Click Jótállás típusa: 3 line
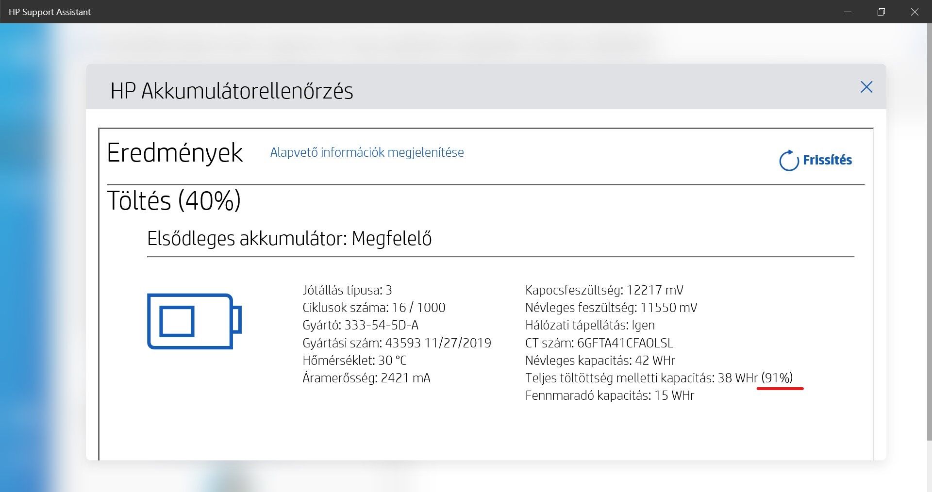The width and height of the screenshot is (932, 492). point(347,290)
